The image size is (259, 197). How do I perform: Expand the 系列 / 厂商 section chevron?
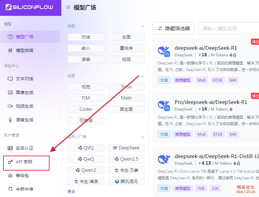[x=143, y=137]
